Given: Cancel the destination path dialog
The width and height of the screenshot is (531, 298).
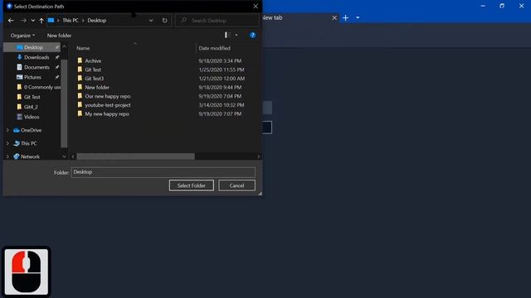Looking at the screenshot, I should point(236,185).
